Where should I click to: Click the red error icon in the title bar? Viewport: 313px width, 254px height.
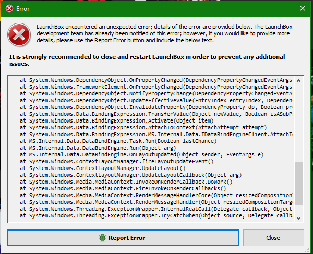point(9,8)
